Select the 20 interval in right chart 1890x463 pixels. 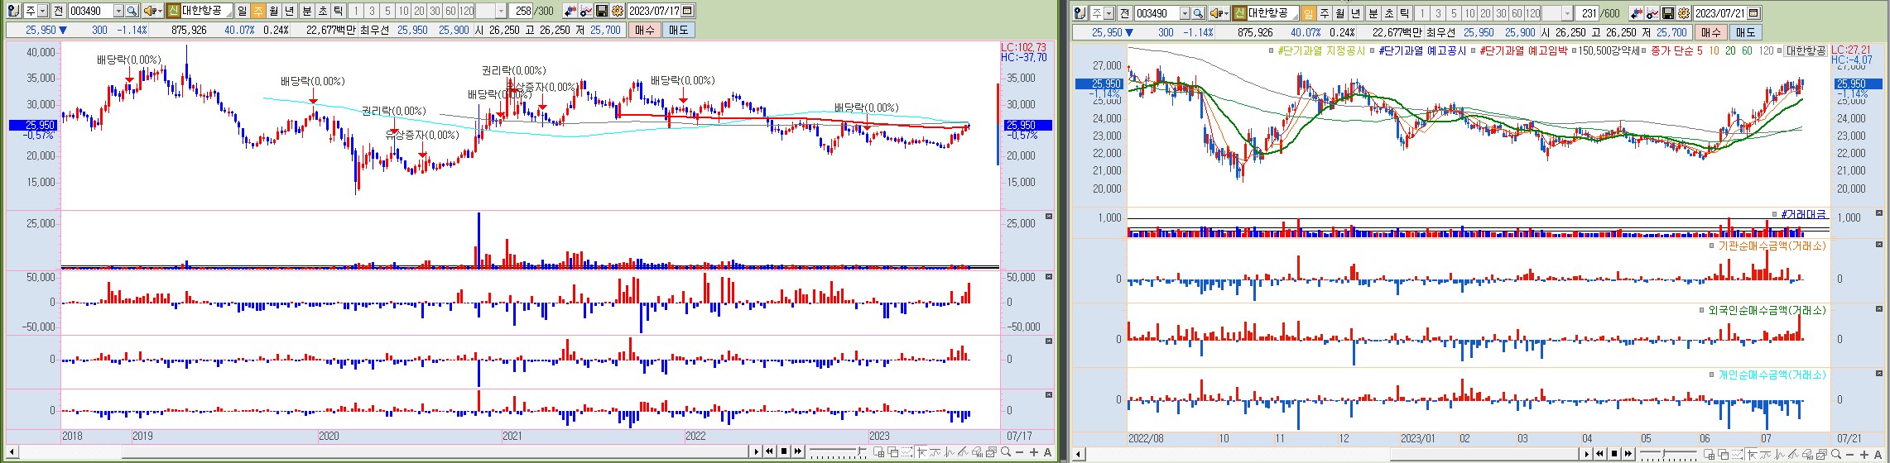pyautogui.click(x=1485, y=12)
